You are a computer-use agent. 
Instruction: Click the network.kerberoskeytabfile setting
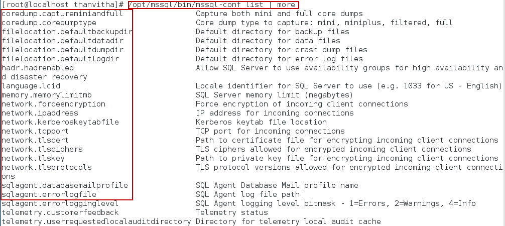coord(60,122)
